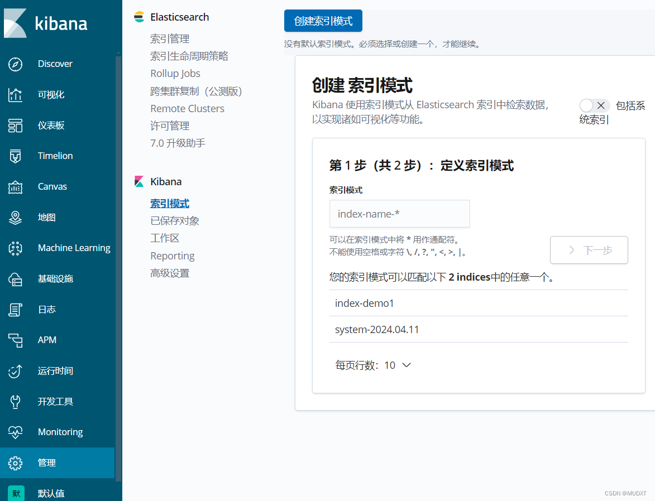
Task: Open 索引管理 link
Action: (170, 39)
